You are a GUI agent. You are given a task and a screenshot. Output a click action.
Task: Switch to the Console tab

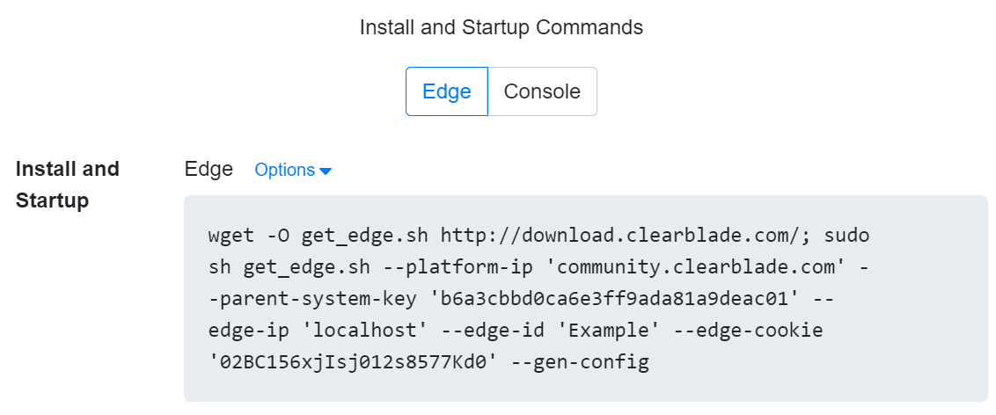point(542,91)
